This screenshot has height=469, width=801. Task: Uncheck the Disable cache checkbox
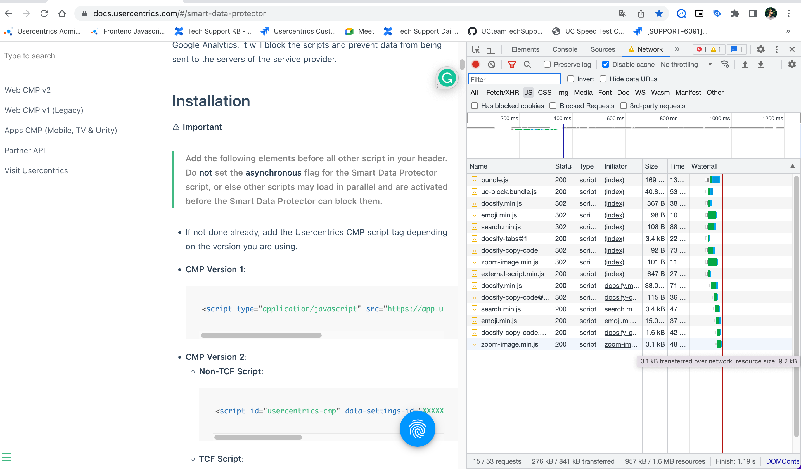(606, 65)
